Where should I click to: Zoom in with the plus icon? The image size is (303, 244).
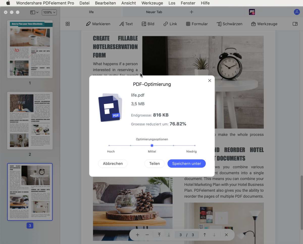(138, 235)
